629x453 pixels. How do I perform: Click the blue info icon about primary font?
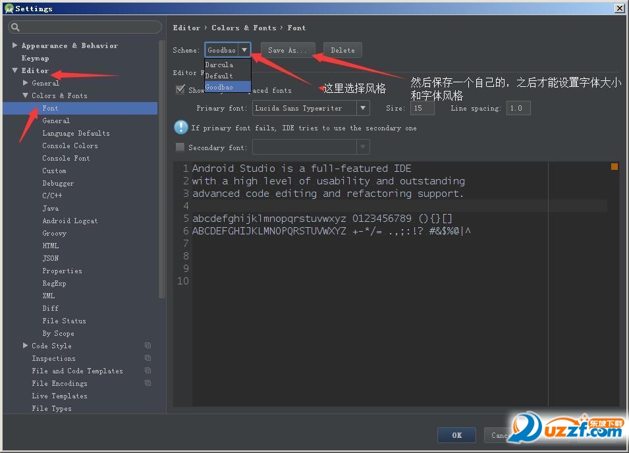(181, 128)
